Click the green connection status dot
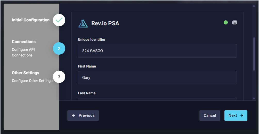This screenshot has height=134, width=259. coord(226,22)
